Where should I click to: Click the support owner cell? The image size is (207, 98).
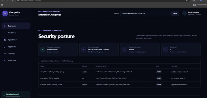tap(84, 85)
